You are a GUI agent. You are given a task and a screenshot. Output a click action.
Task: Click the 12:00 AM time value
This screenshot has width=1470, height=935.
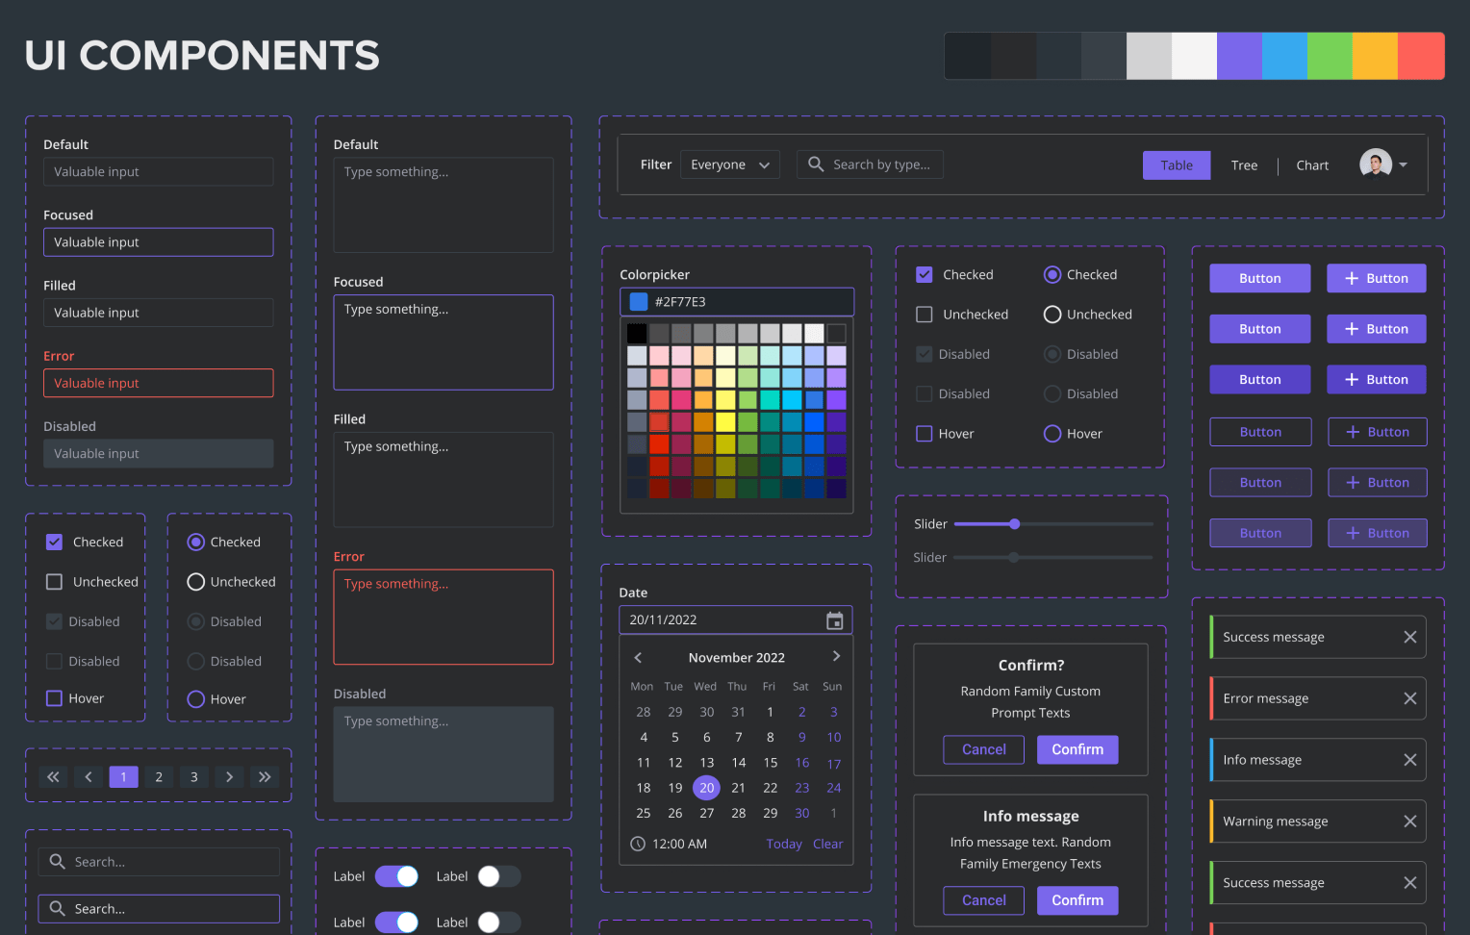coord(679,844)
